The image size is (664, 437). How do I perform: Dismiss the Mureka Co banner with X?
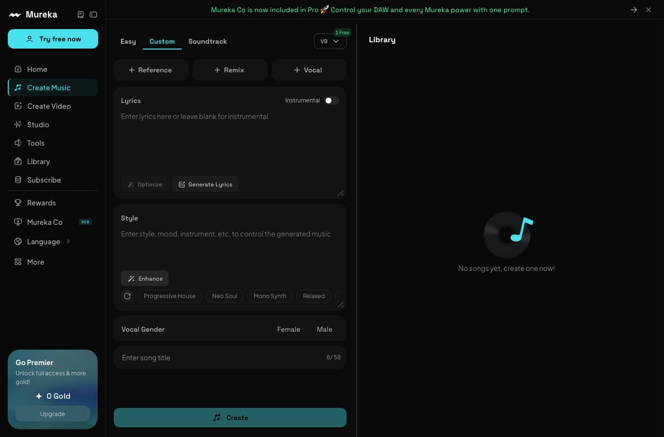pos(648,10)
